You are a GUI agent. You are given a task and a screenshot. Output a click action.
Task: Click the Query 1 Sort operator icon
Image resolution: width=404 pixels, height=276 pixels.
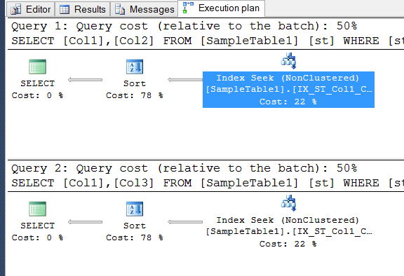click(135, 67)
